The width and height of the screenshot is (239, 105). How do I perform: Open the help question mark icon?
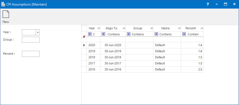pyautogui.click(x=208, y=4)
